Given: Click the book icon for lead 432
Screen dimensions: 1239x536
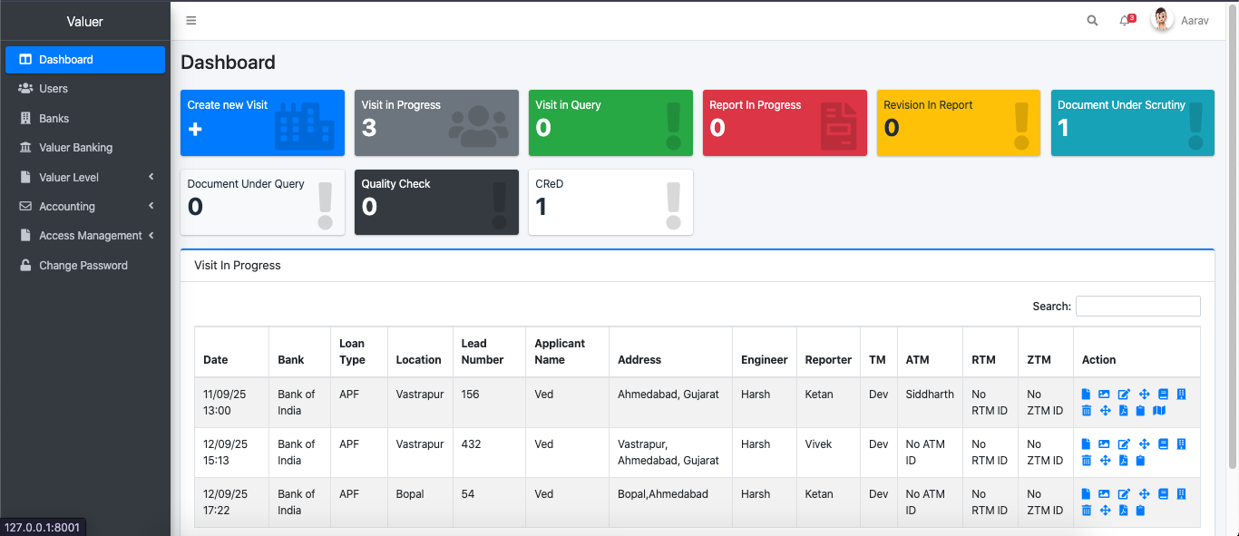Looking at the screenshot, I should click(x=1163, y=444).
